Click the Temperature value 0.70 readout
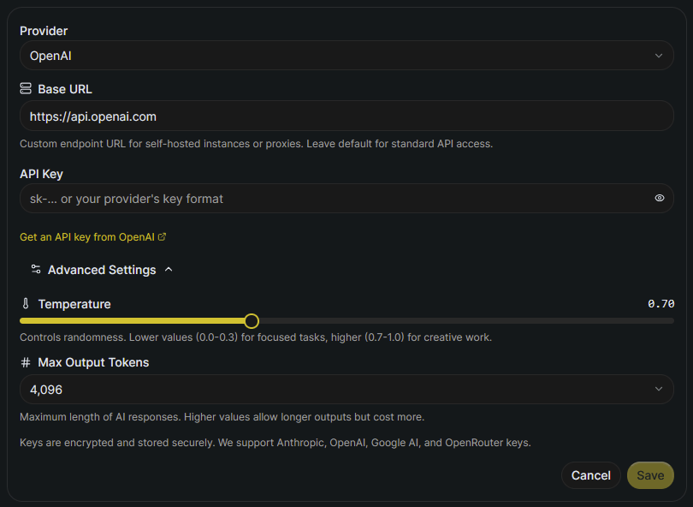The image size is (693, 507). click(660, 304)
